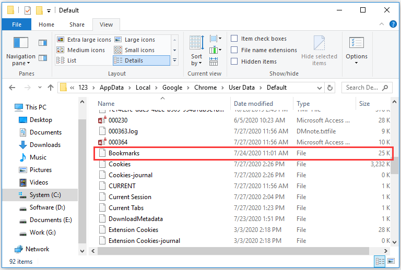Open the Group by dropdown icon
Screen dimensions: 401x270
(x=215, y=39)
